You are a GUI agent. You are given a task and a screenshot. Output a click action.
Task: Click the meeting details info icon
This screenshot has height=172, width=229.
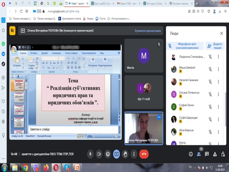[x=190, y=154]
